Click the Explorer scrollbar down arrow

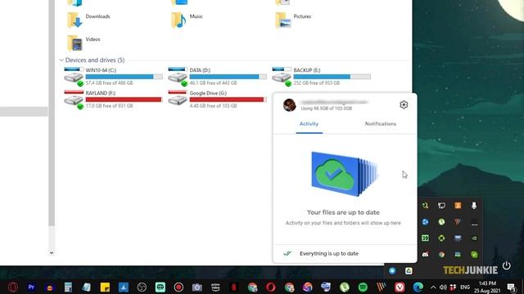click(x=52, y=252)
